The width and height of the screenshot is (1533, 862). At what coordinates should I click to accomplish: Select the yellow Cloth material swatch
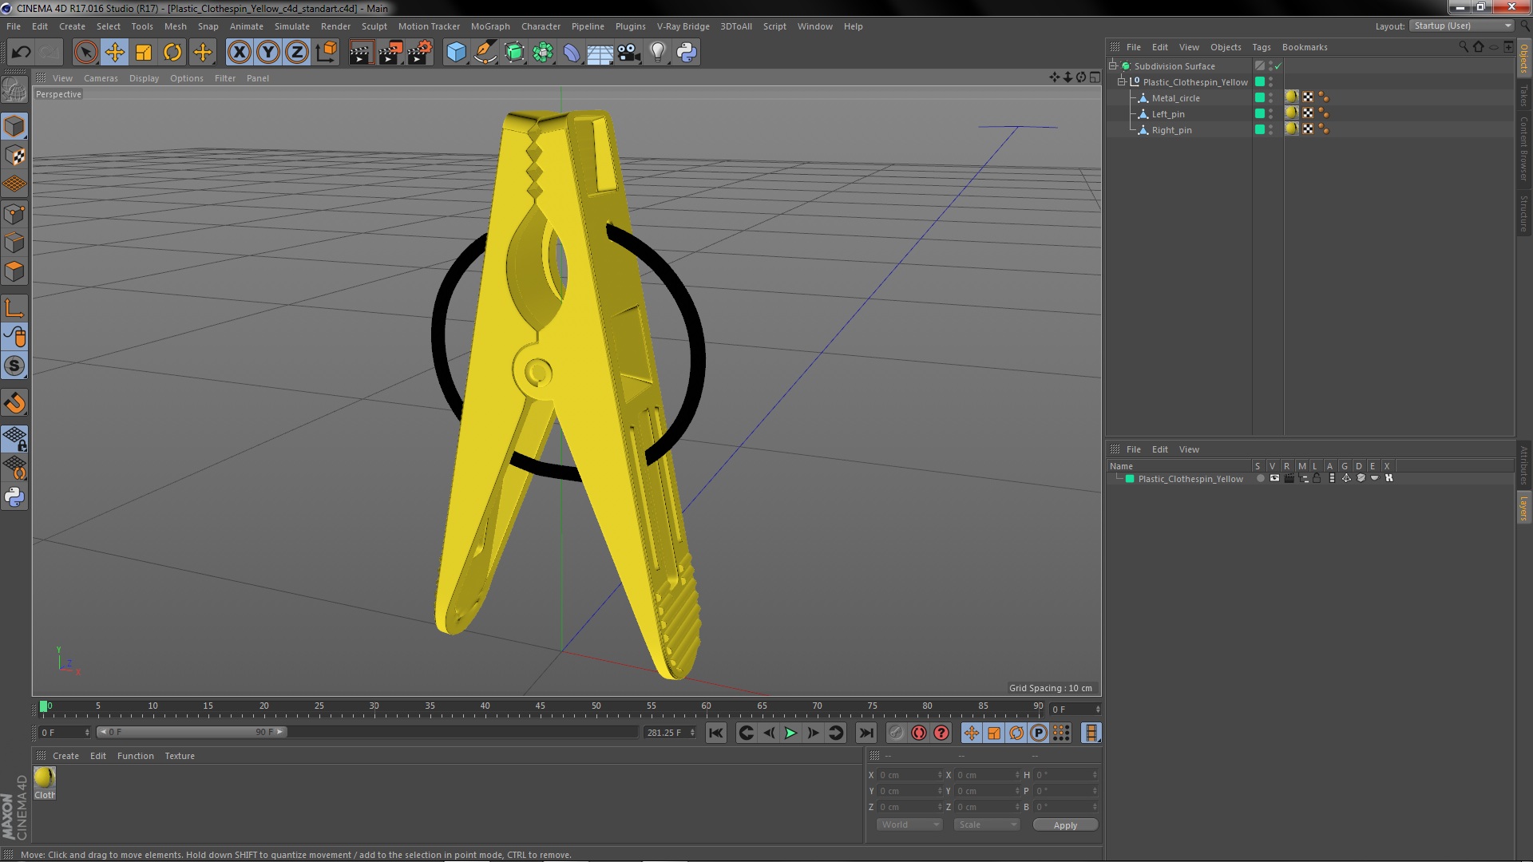[x=45, y=777]
